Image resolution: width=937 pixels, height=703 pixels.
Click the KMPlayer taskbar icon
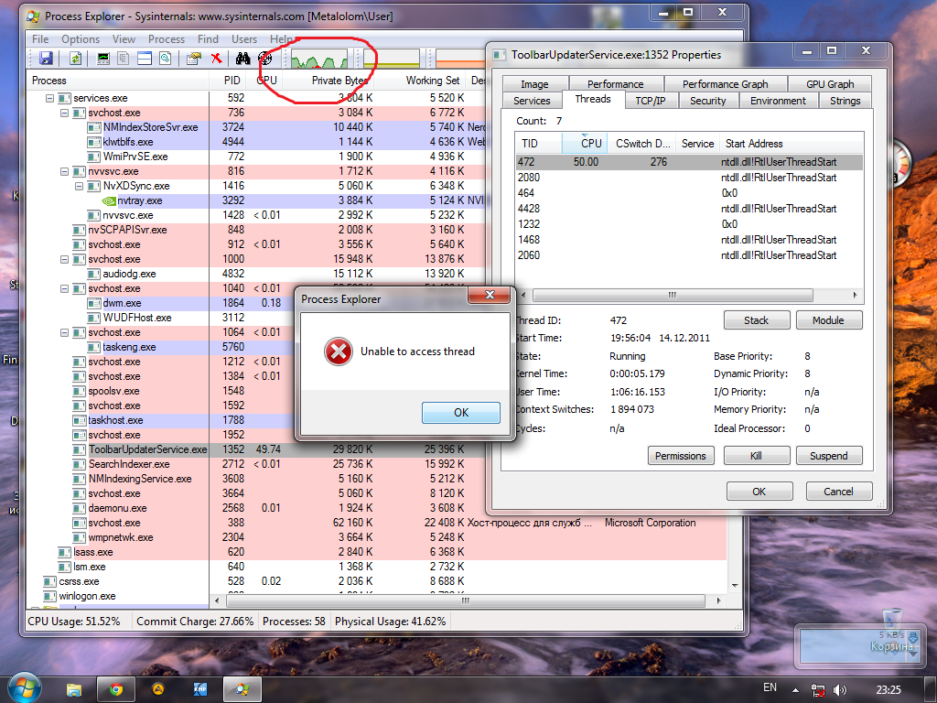pyautogui.click(x=200, y=689)
